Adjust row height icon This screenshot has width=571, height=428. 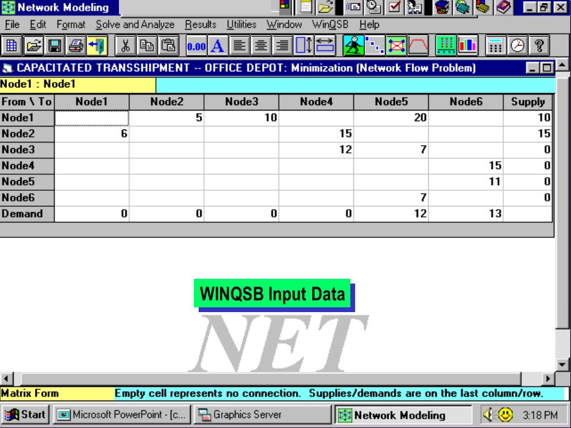304,46
